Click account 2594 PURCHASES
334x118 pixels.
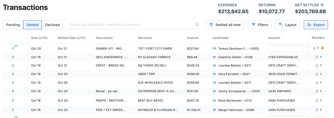281,101
